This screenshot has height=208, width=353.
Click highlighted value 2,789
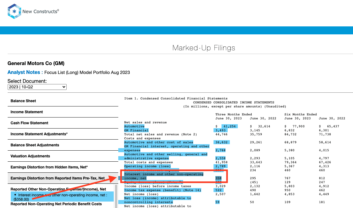(220, 166)
